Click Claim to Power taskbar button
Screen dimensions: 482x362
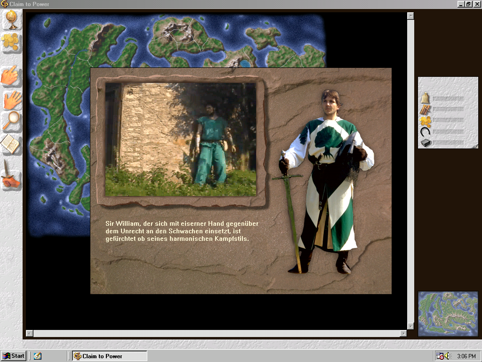(110, 356)
